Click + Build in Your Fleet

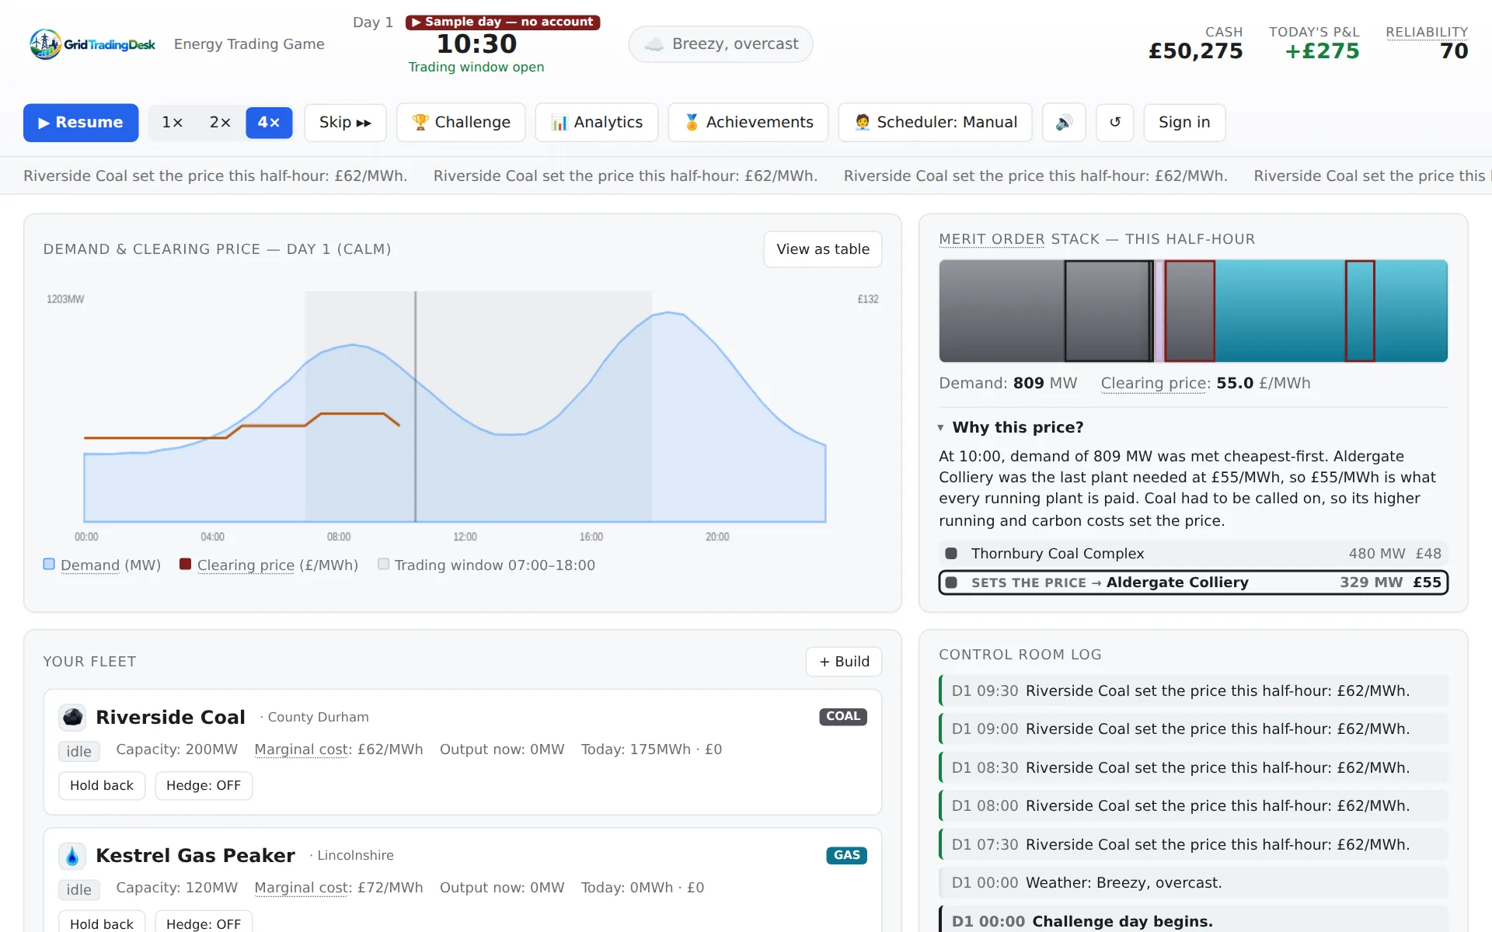point(844,662)
